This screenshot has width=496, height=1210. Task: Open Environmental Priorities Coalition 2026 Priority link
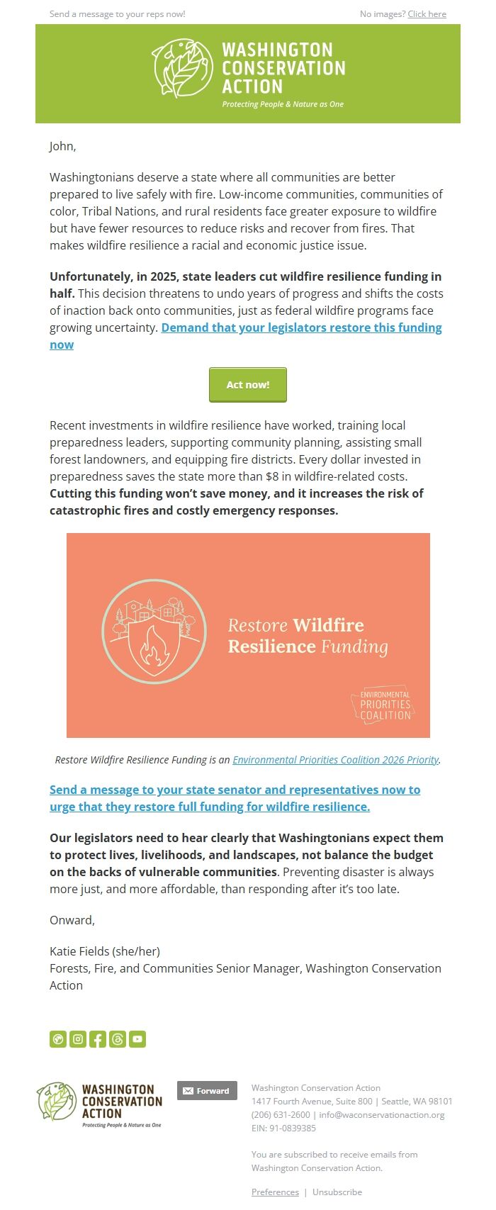pyautogui.click(x=336, y=760)
